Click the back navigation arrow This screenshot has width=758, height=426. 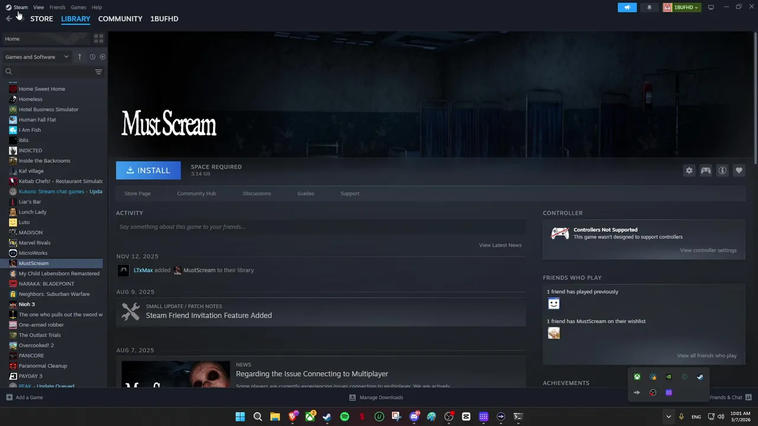tap(9, 19)
